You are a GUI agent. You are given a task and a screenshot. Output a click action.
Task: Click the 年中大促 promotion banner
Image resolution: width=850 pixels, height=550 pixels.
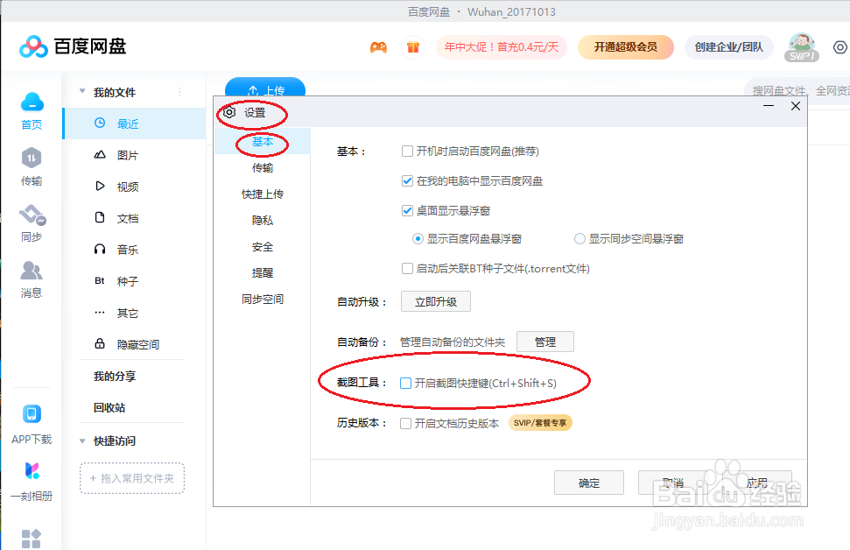(502, 47)
